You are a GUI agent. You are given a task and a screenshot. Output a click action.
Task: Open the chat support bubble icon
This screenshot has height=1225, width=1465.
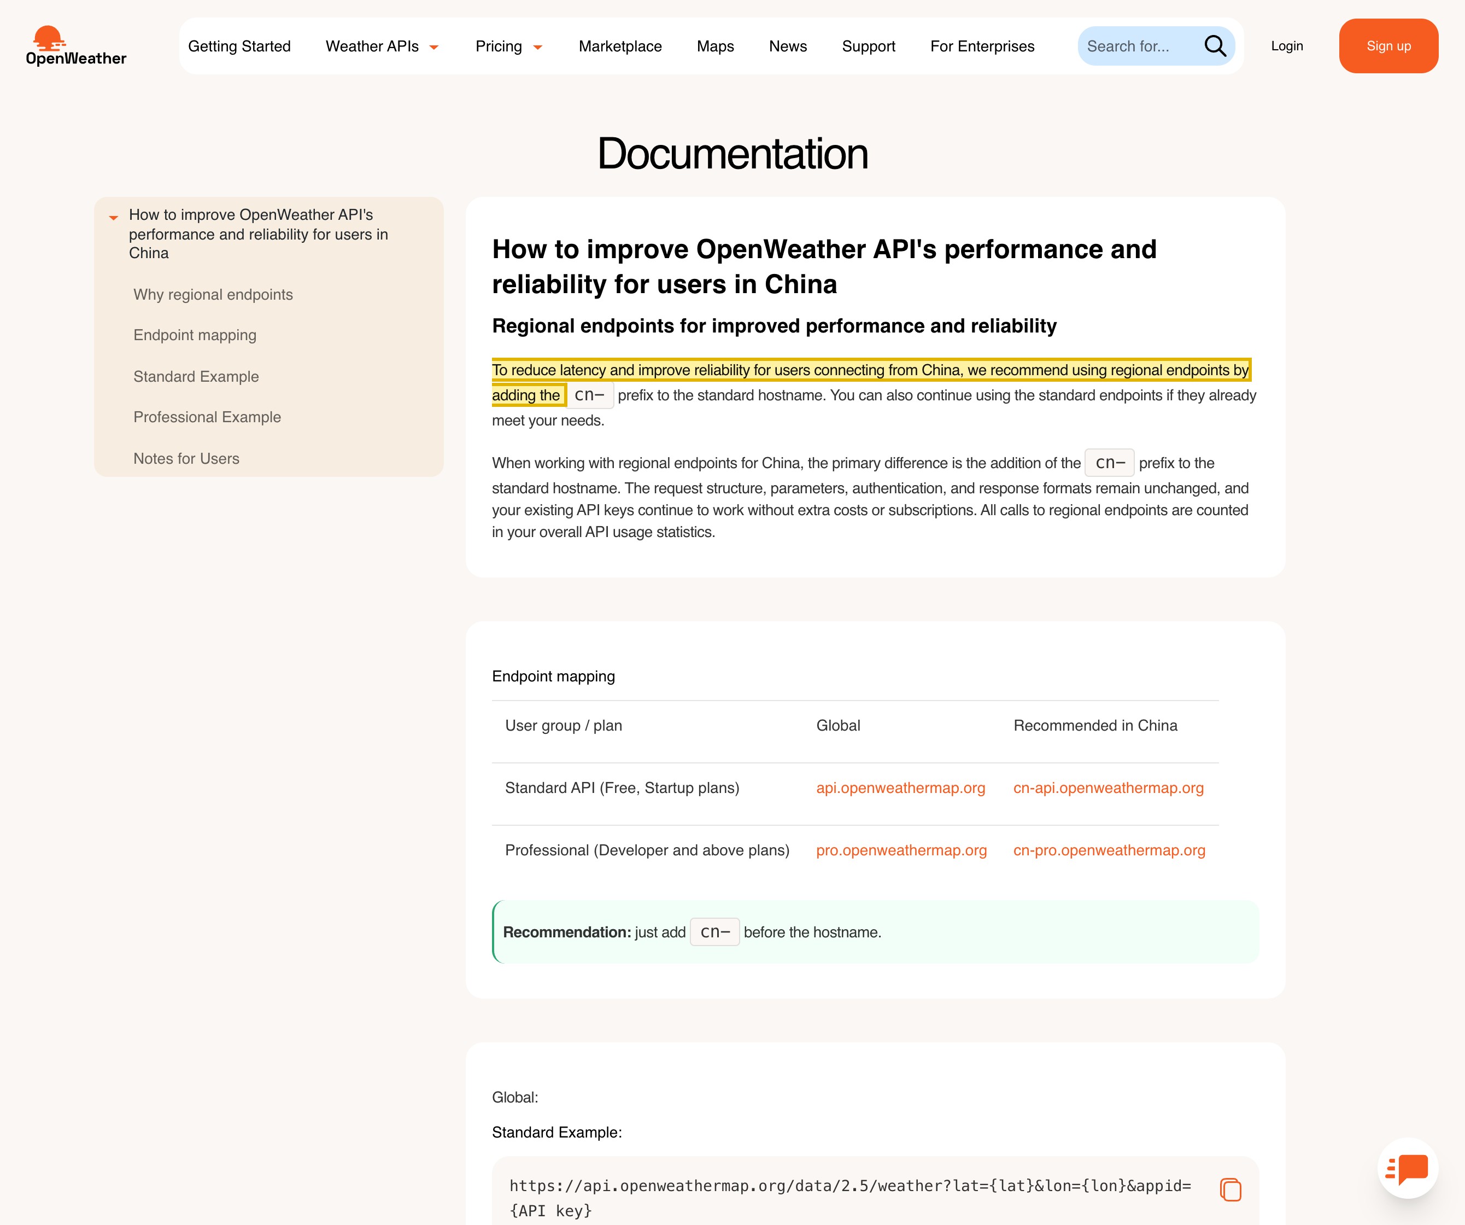pos(1407,1168)
